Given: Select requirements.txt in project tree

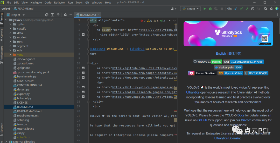Looking at the screenshot, I should (28, 115).
